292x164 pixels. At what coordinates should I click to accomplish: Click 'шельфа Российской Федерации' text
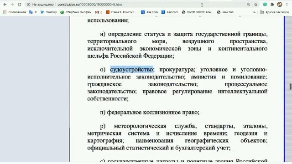pos(130,56)
